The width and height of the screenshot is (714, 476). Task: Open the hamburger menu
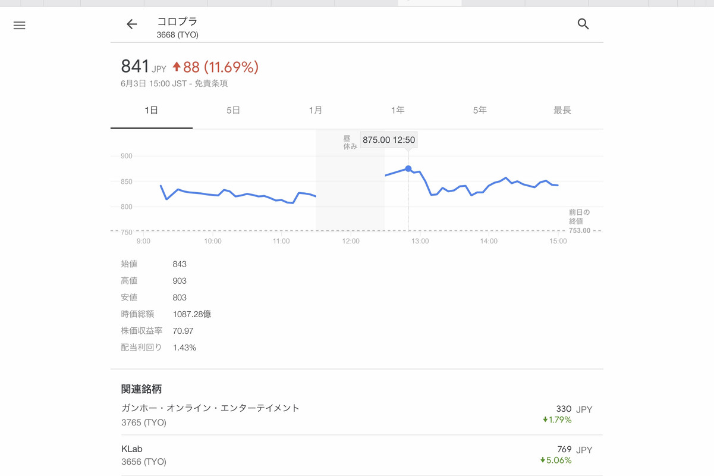[20, 26]
